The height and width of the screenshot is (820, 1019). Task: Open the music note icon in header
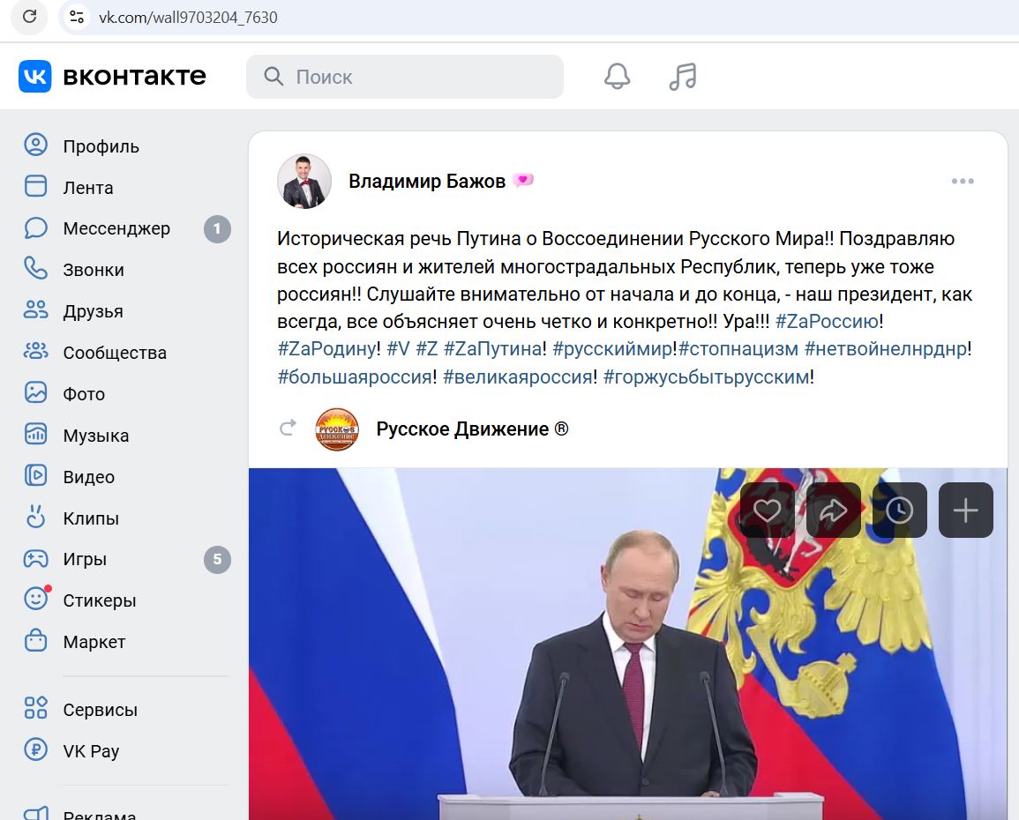pyautogui.click(x=683, y=77)
